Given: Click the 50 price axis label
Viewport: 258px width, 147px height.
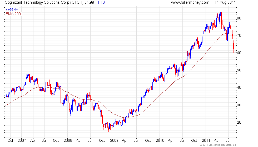Looking at the screenshot, I should (239, 70).
